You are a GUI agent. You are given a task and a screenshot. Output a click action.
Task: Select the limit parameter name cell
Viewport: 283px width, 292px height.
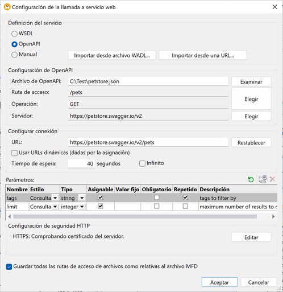coord(17,207)
